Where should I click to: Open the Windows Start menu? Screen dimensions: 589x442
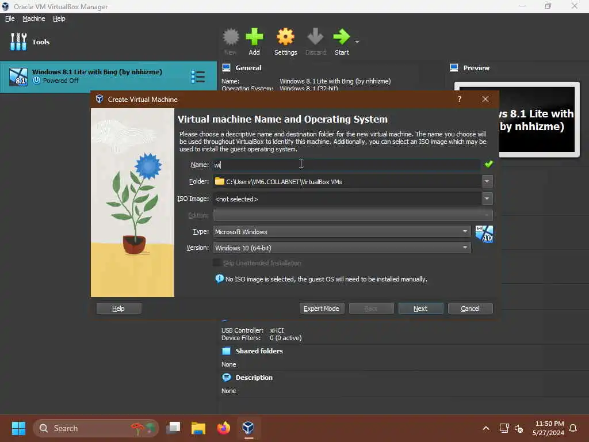[18, 428]
